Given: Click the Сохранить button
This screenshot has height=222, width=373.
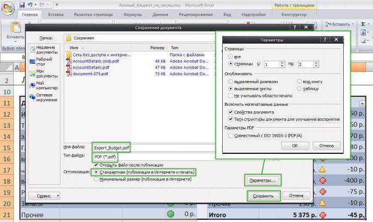Looking at the screenshot, I should click(263, 196).
